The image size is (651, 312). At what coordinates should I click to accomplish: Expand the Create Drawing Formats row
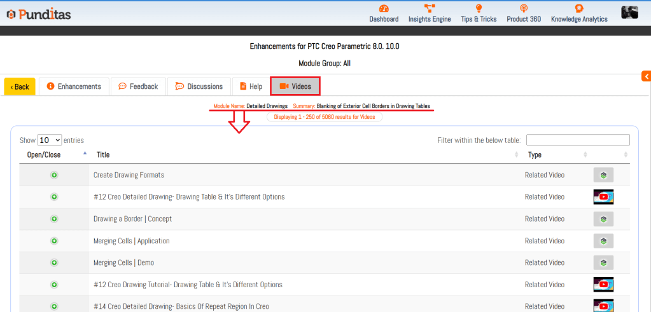click(x=54, y=175)
